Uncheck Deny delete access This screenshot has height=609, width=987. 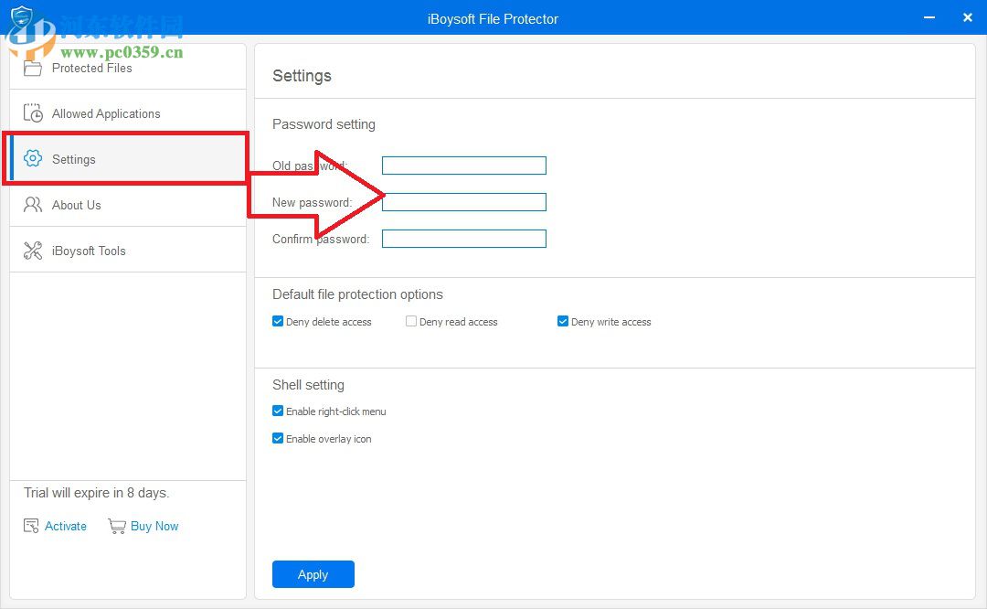click(x=277, y=321)
